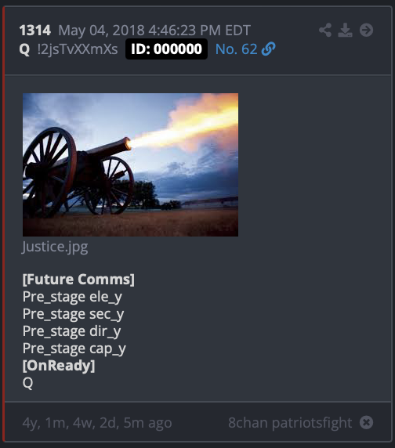Click the 'Pre_stage ele_y' line
The width and height of the screenshot is (395, 448).
pyautogui.click(x=72, y=297)
